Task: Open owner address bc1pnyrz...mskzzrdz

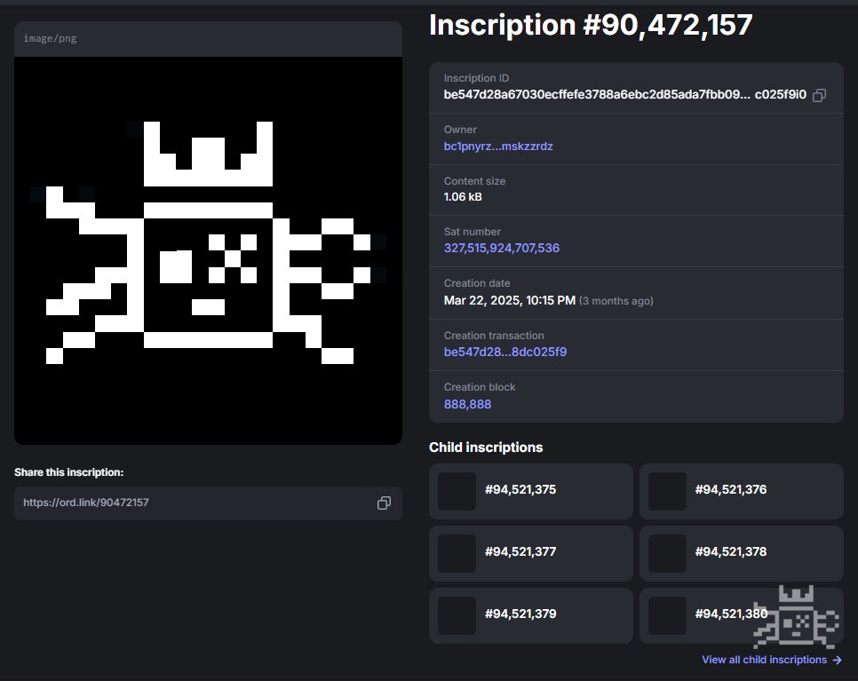Action: pos(498,146)
